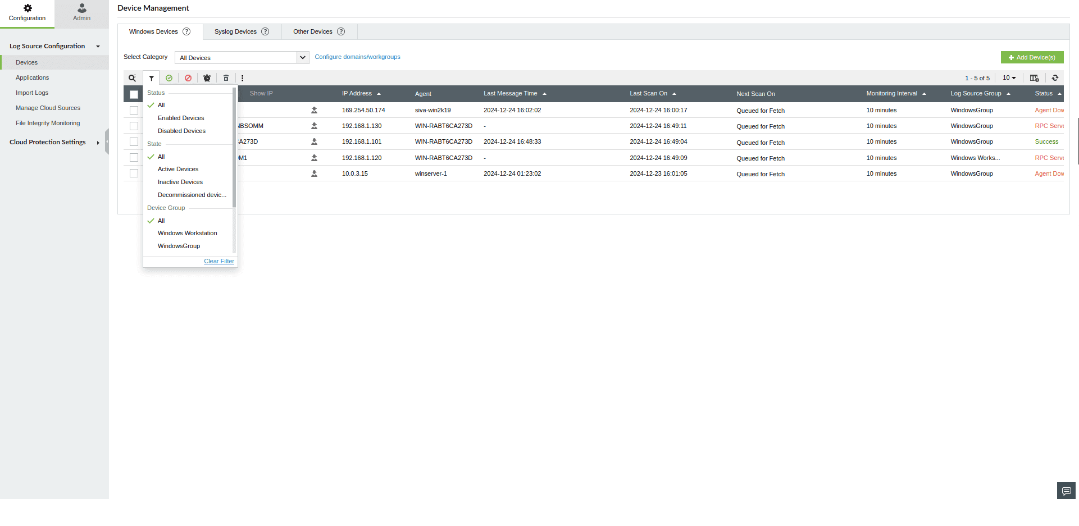
Task: Open the device search tool
Action: coord(132,78)
